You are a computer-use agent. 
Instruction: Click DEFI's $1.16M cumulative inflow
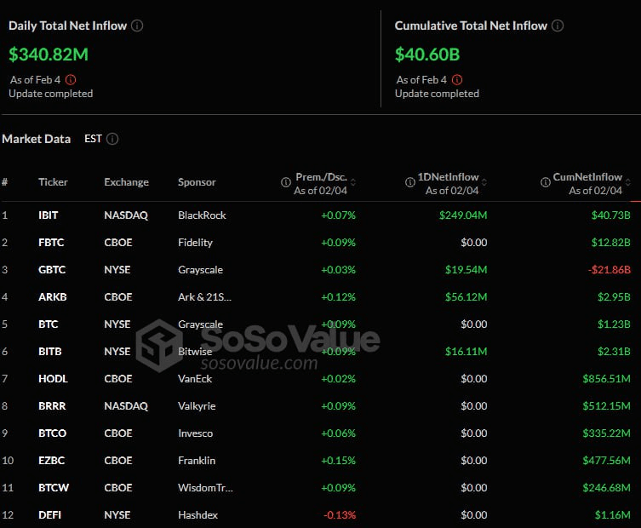[612, 515]
